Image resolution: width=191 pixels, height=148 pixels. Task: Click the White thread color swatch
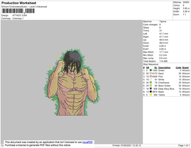[x=151, y=79]
